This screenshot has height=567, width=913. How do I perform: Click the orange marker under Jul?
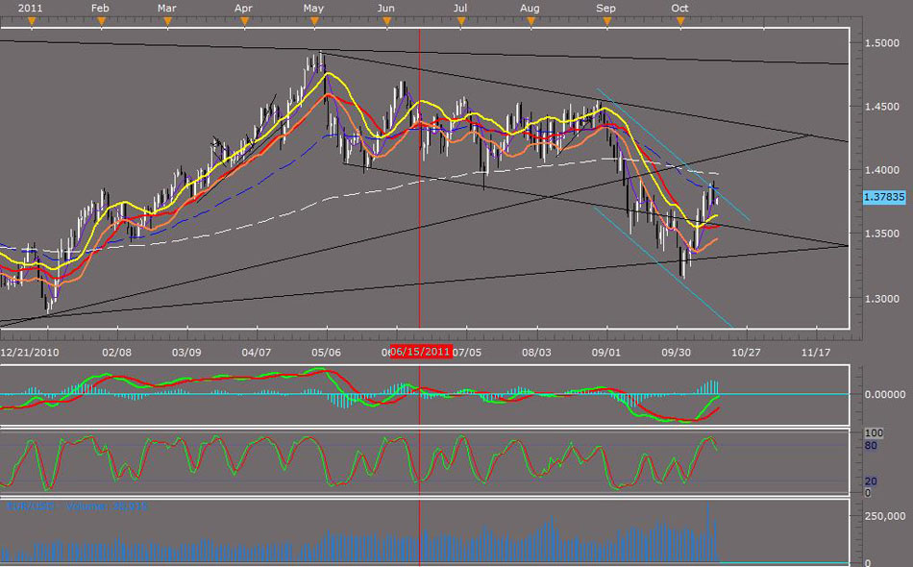pos(460,20)
